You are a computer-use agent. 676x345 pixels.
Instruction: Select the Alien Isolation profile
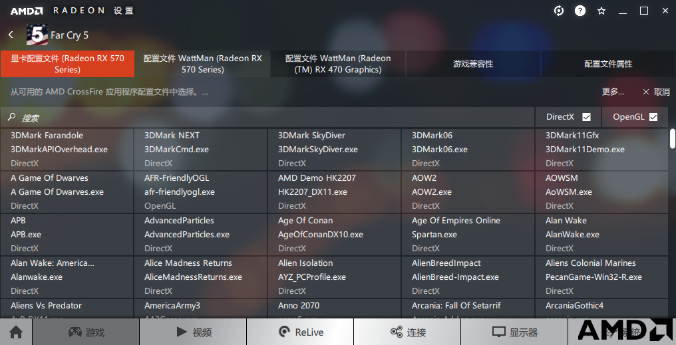pyautogui.click(x=334, y=277)
